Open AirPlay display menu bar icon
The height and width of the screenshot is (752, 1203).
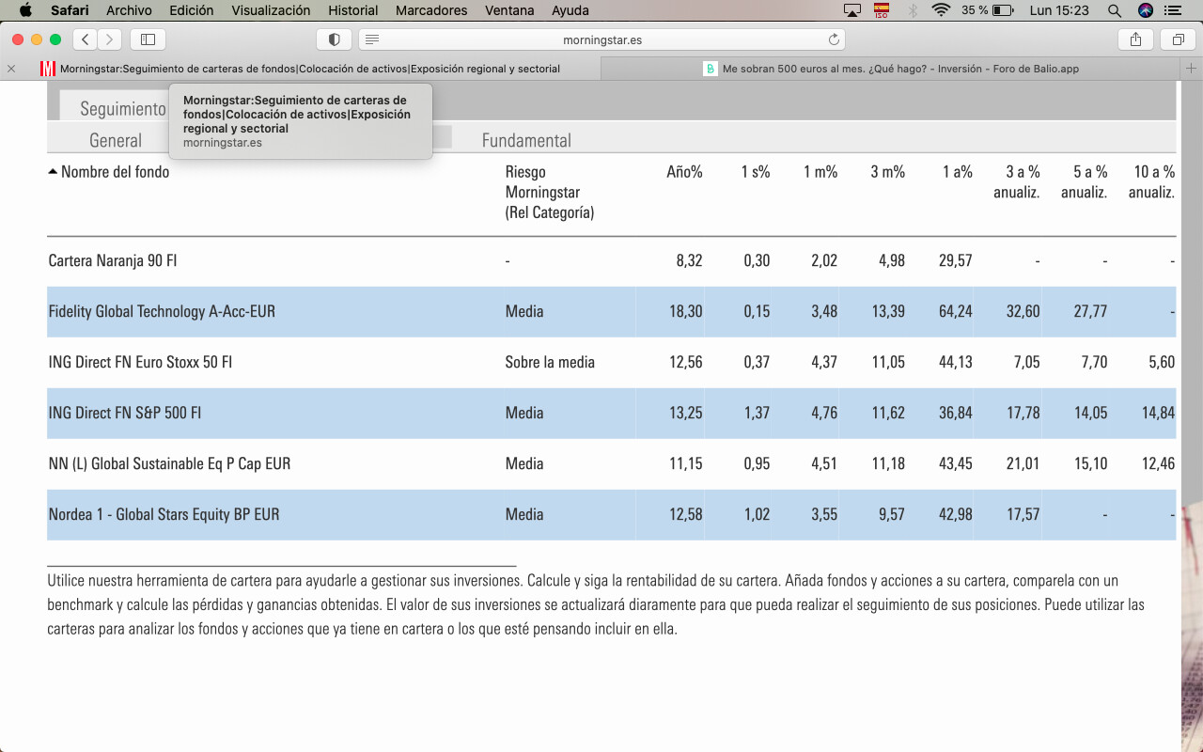click(852, 10)
